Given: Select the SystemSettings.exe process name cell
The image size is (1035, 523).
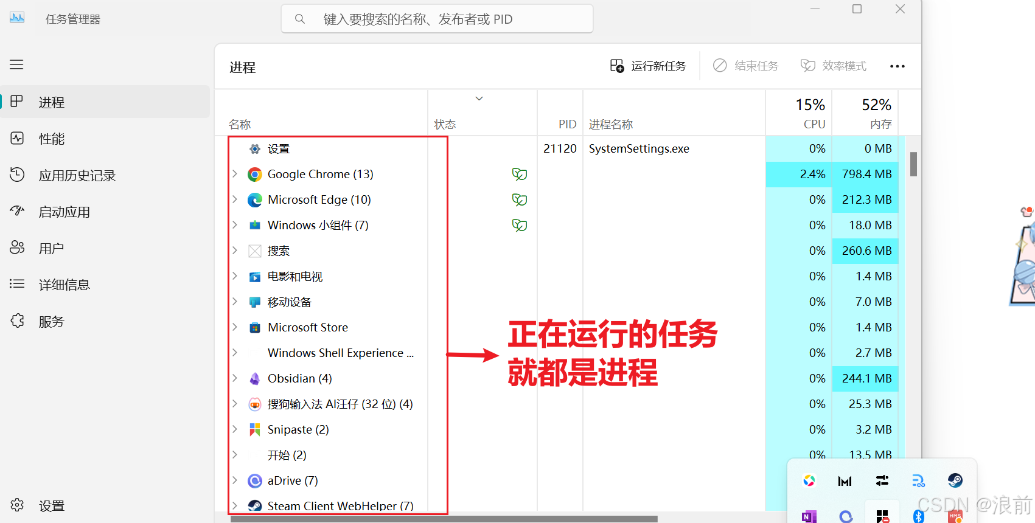Looking at the screenshot, I should [x=639, y=149].
